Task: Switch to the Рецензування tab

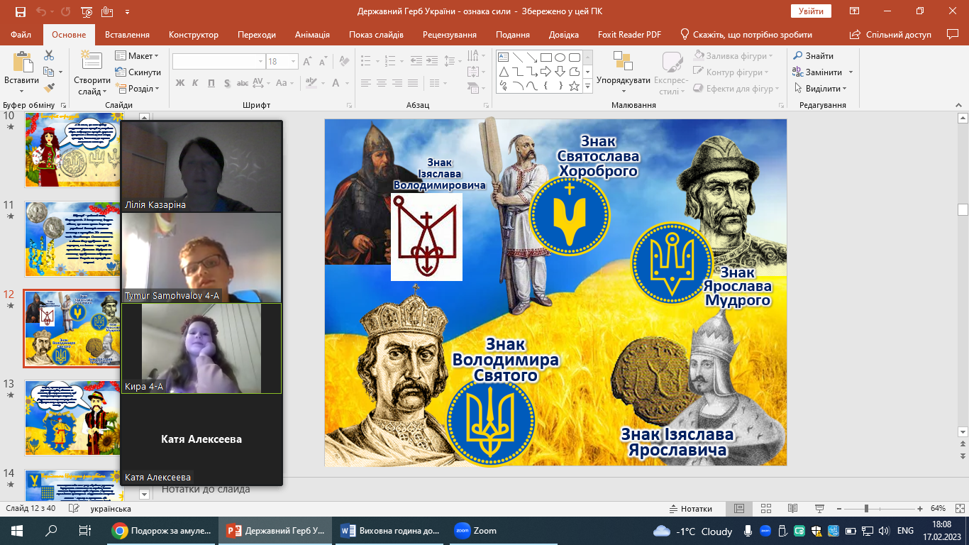Action: [450, 35]
